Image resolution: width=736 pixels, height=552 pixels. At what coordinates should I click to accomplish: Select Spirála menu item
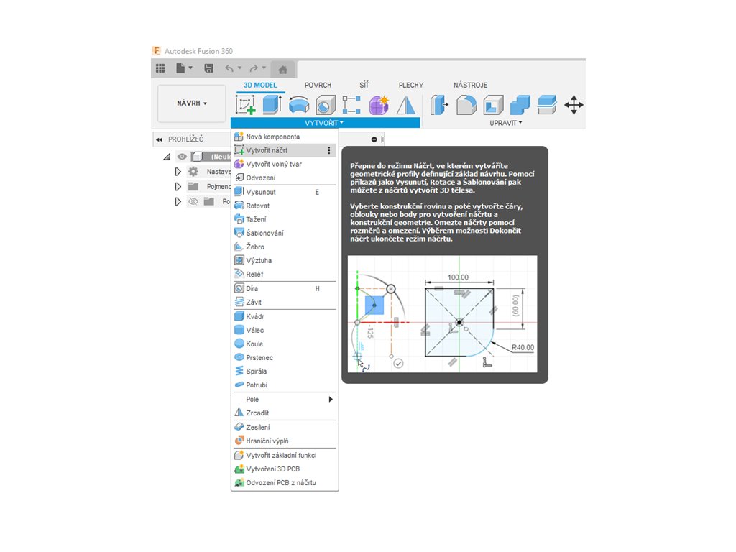[x=285, y=372]
